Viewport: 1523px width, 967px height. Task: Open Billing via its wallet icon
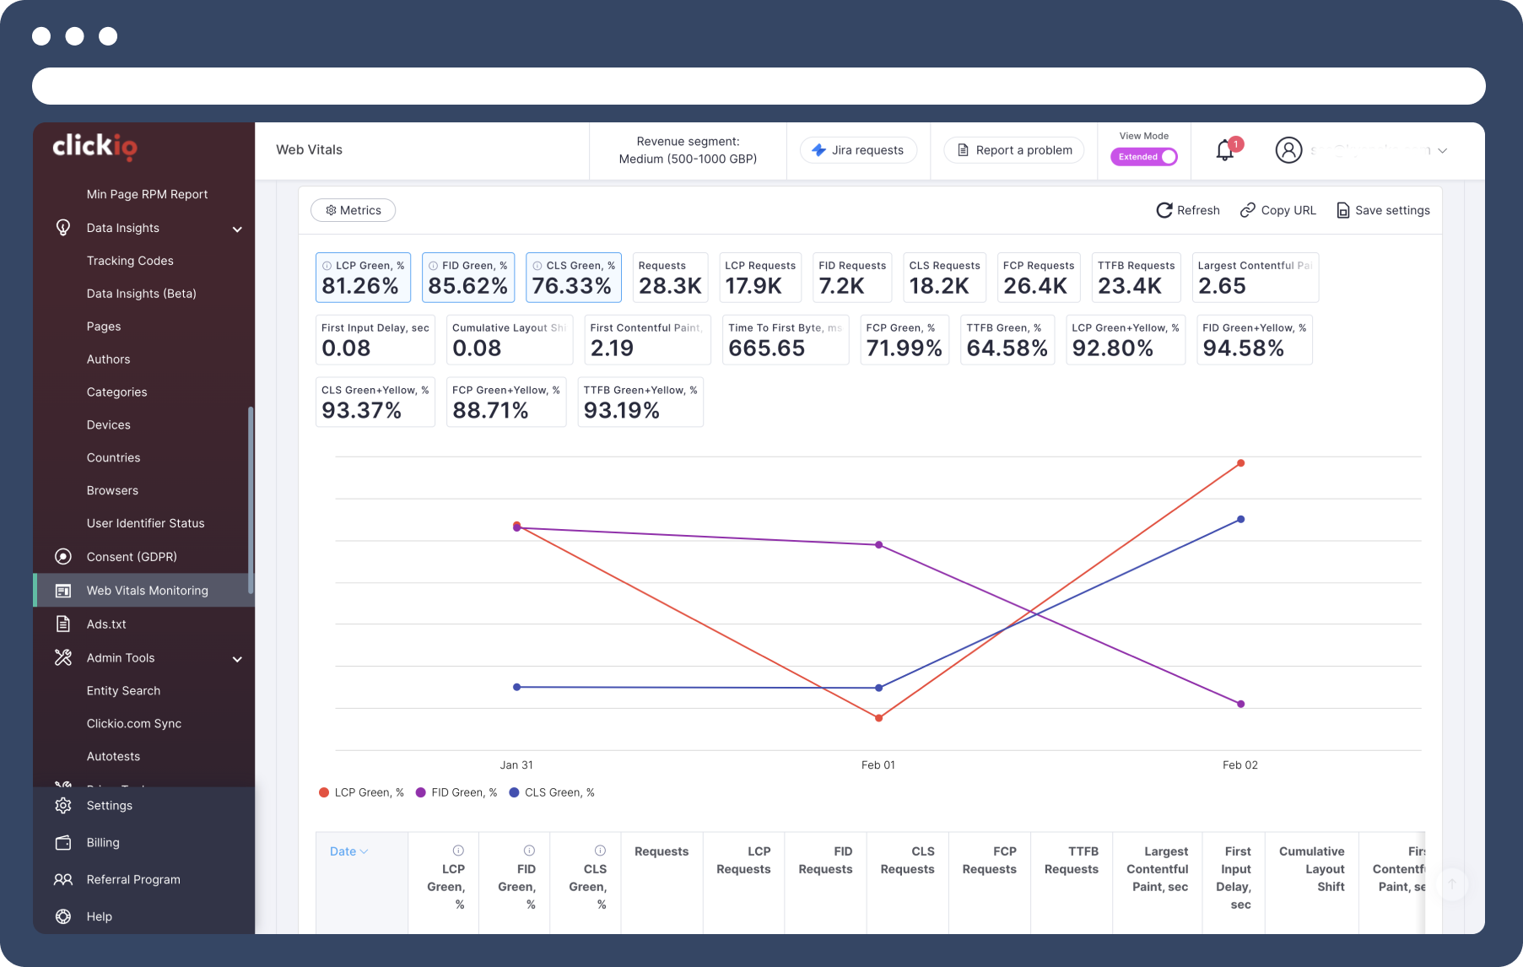coord(63,843)
